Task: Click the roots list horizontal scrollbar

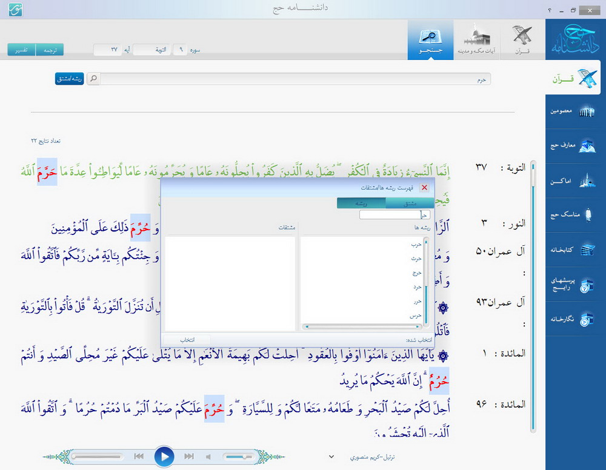Action: [x=362, y=326]
